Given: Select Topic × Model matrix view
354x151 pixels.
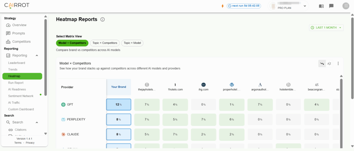Looking at the screenshot, I should 132,43.
